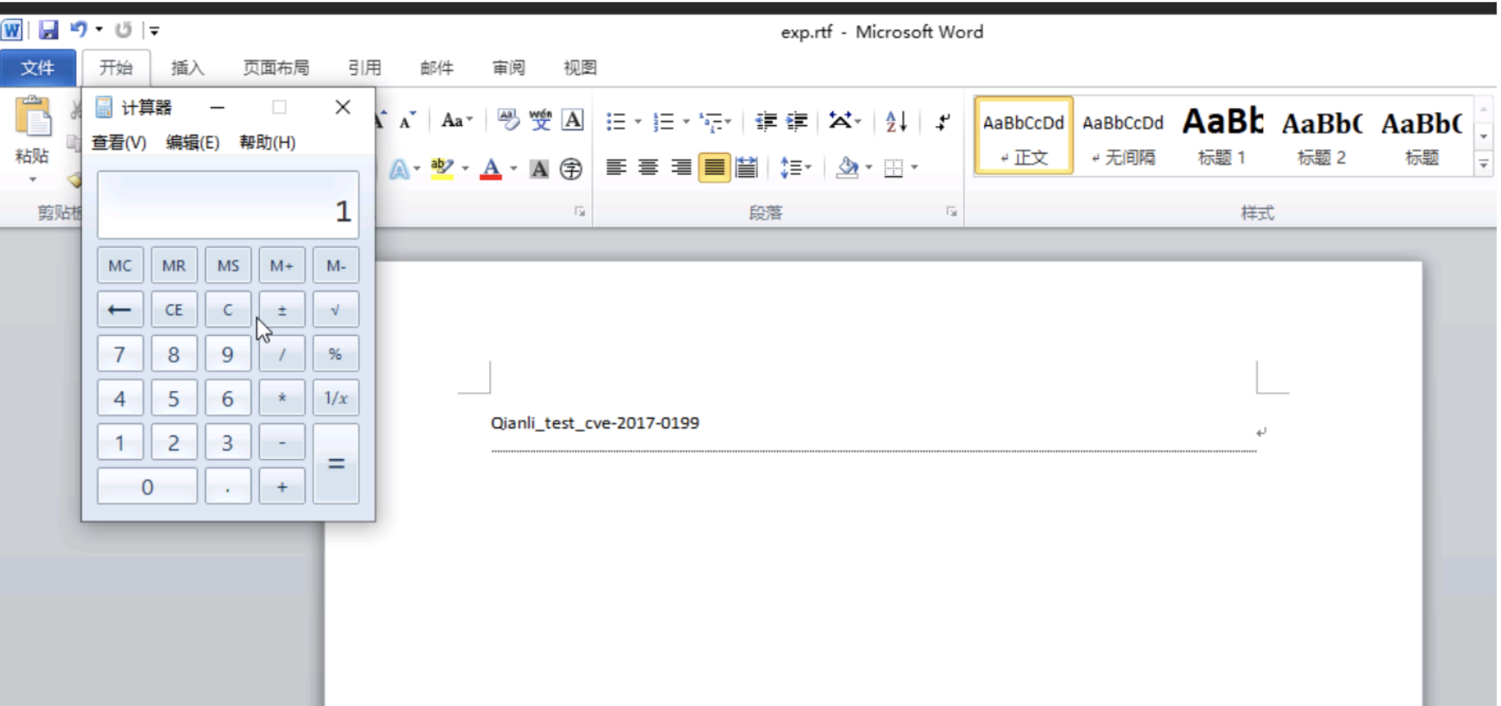Open the line spacing dropdown

pyautogui.click(x=796, y=168)
